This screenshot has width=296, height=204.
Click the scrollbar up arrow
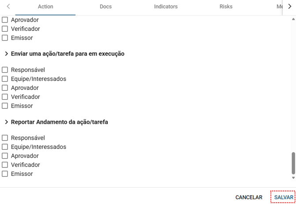(293, 20)
